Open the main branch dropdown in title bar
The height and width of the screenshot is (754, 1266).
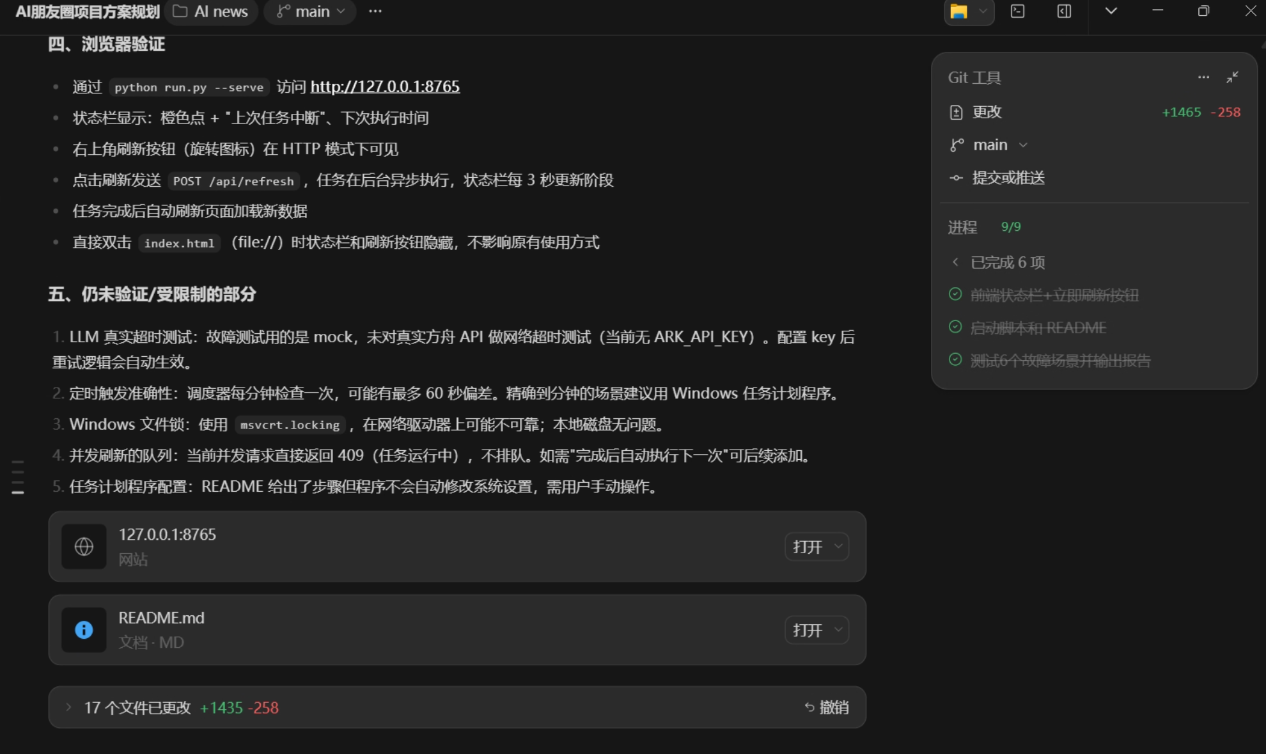click(x=310, y=12)
